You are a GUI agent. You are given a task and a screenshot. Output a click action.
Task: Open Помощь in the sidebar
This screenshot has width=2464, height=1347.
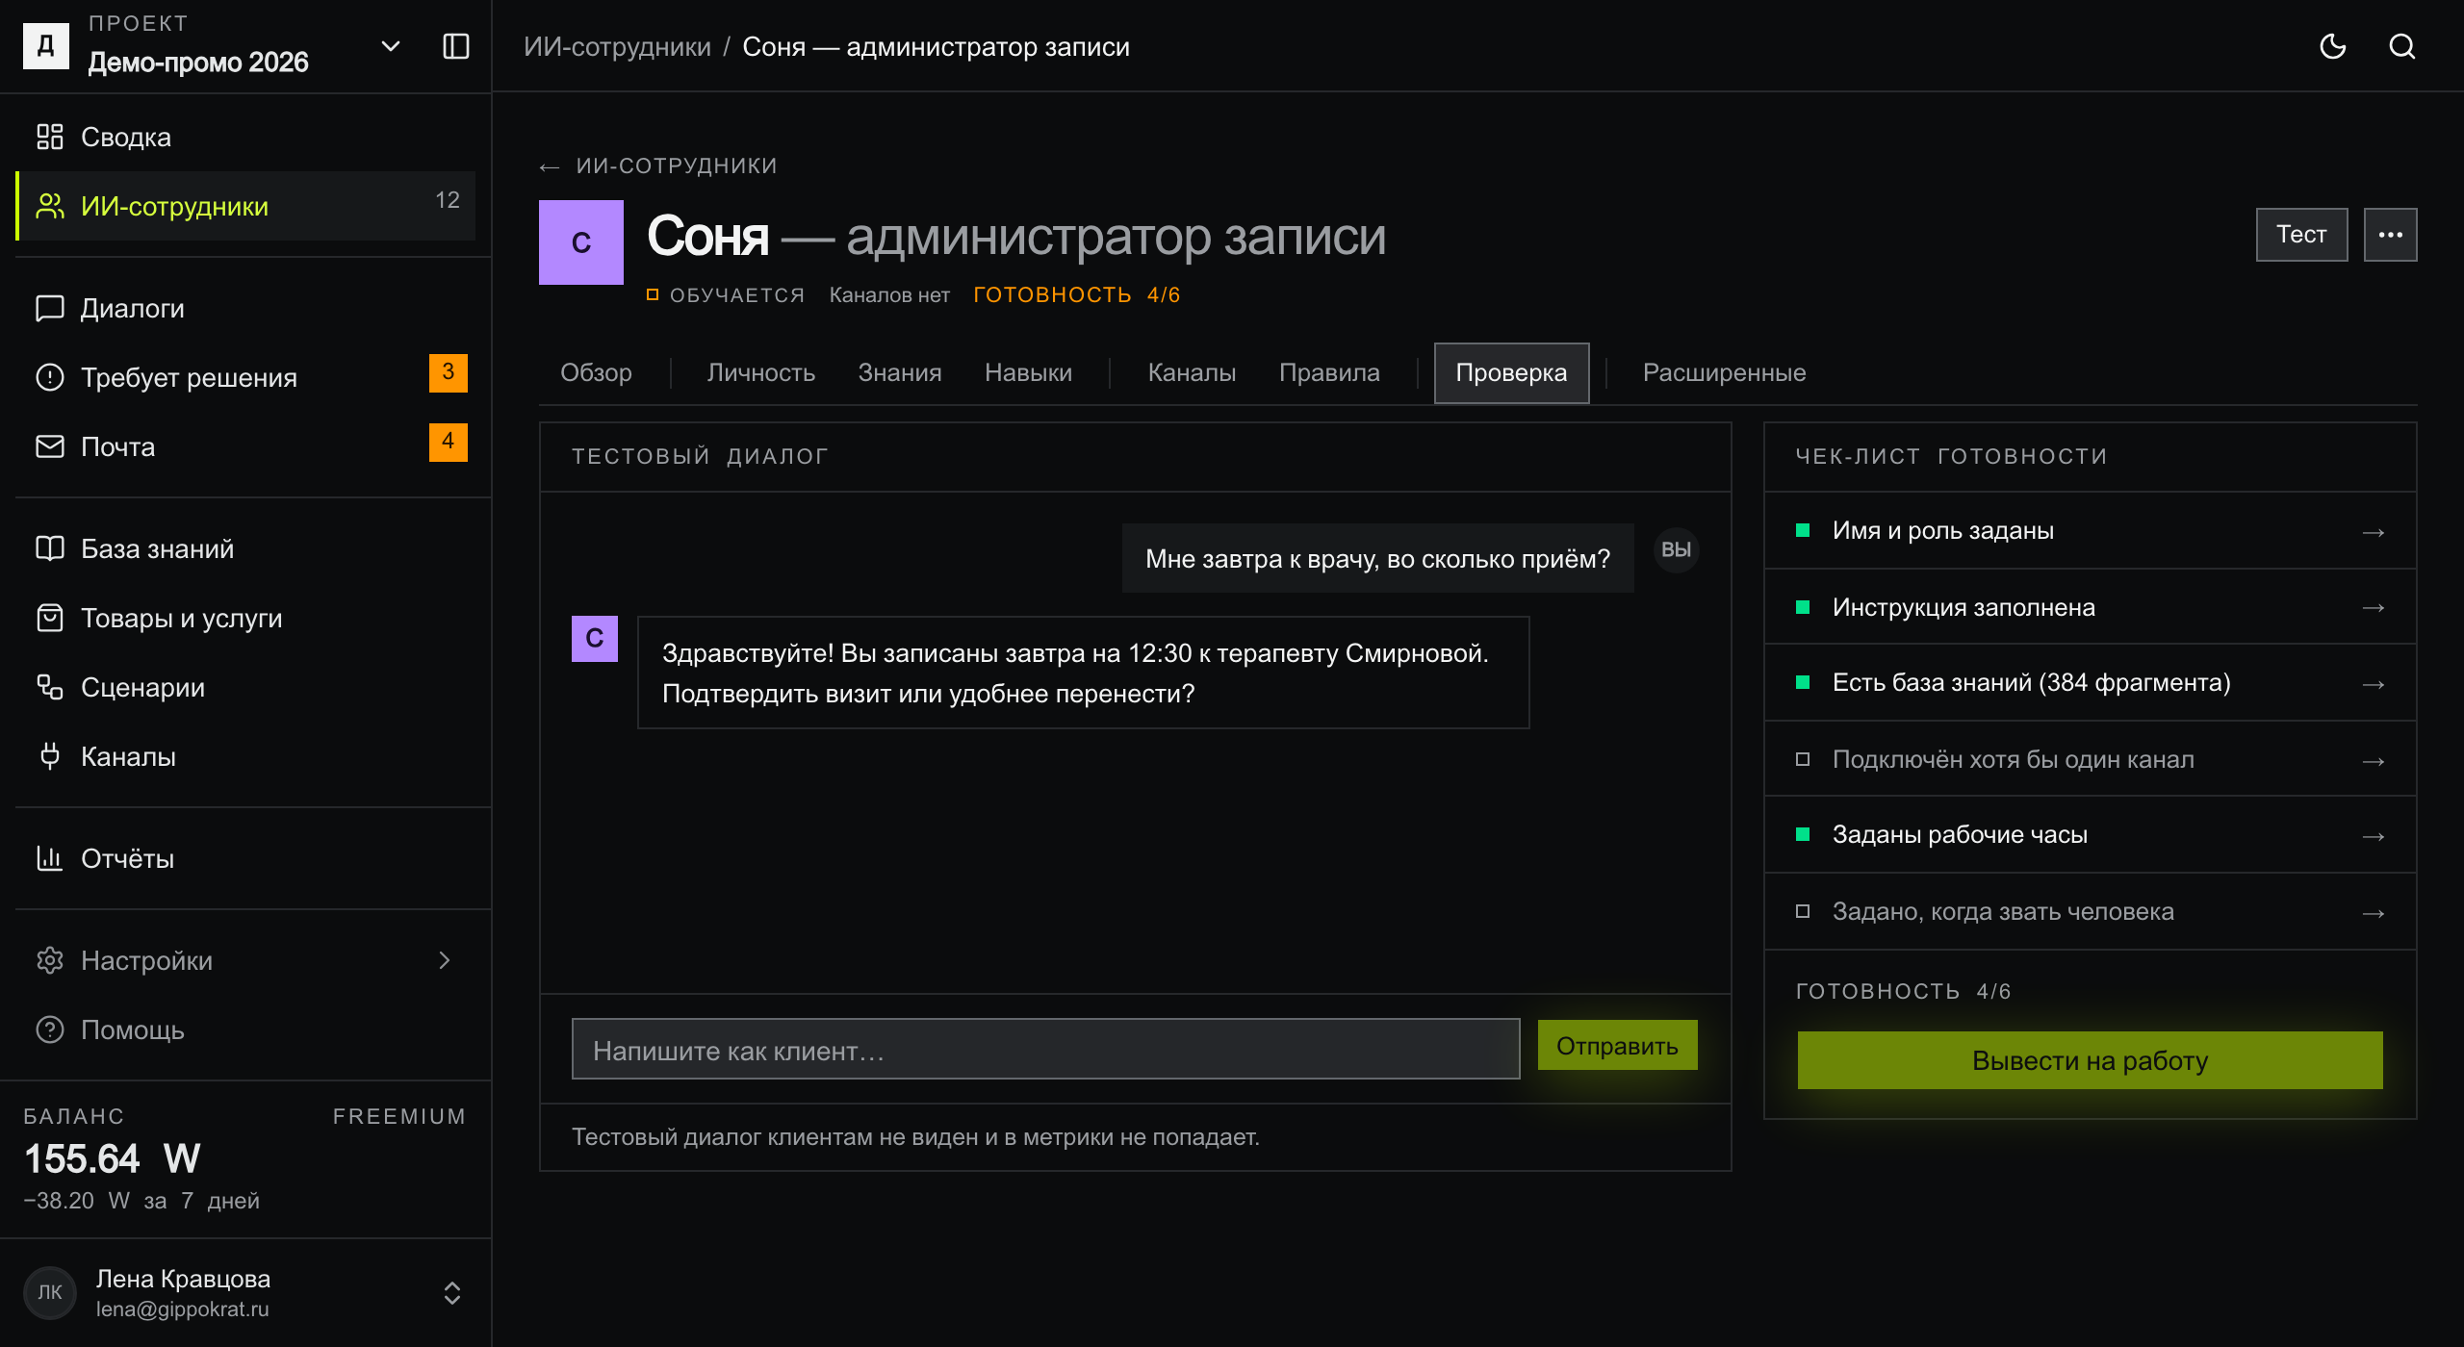pyautogui.click(x=245, y=1029)
